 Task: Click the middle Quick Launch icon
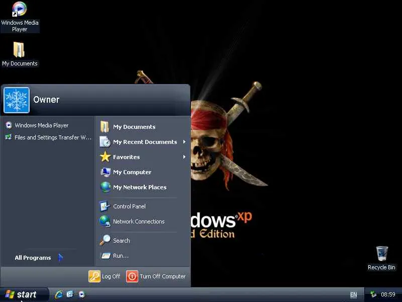(x=70, y=294)
